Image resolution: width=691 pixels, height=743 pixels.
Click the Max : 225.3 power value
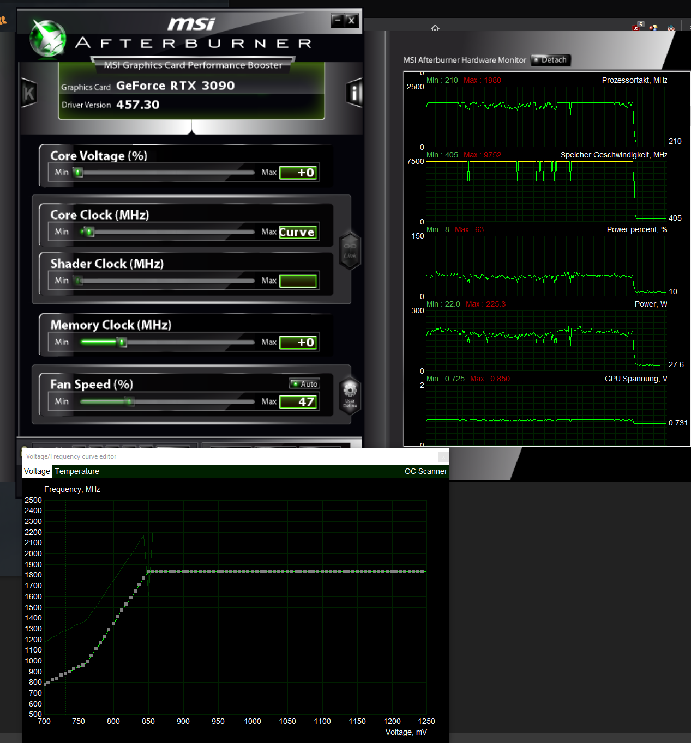485,304
